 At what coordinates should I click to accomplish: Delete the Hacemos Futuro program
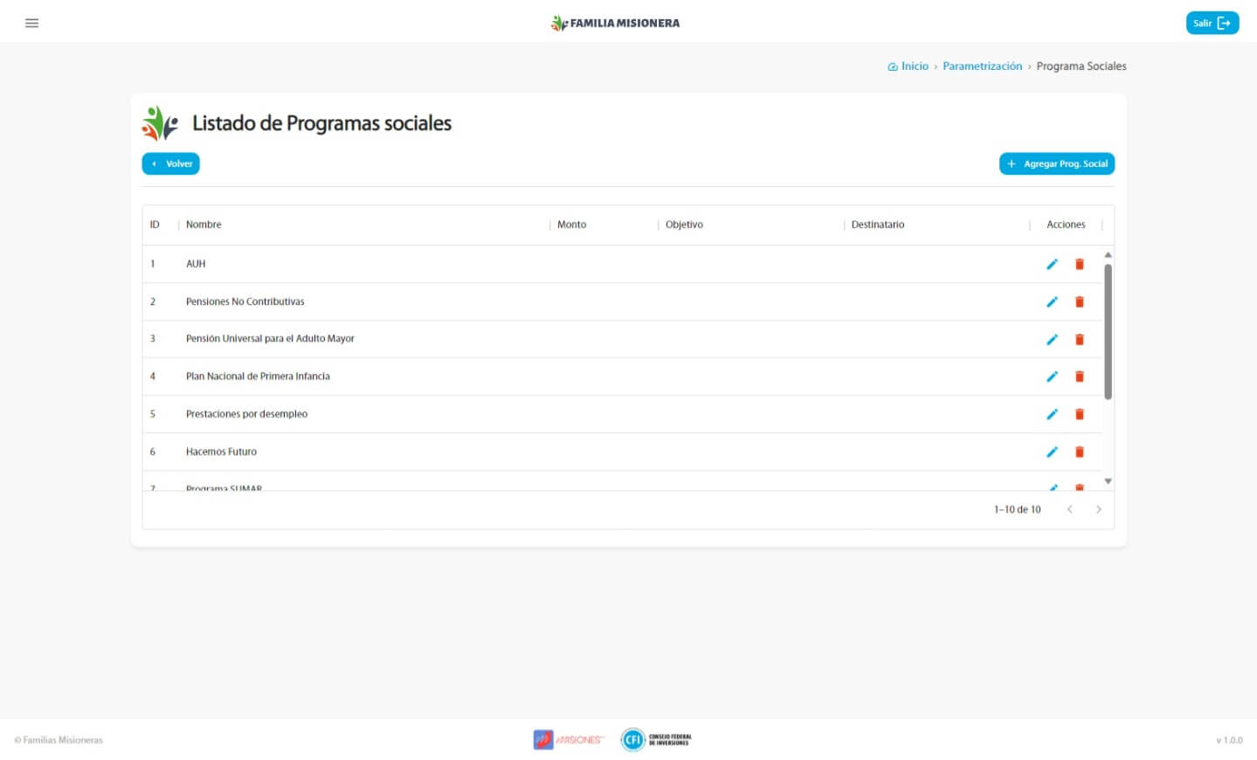[x=1079, y=452]
